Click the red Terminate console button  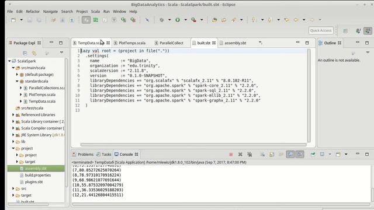tap(231, 155)
